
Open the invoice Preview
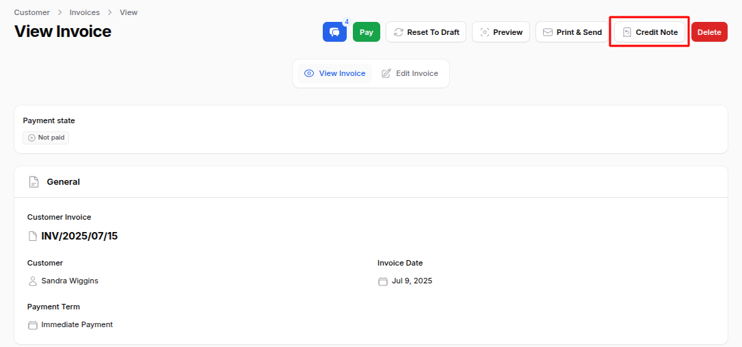pos(501,32)
